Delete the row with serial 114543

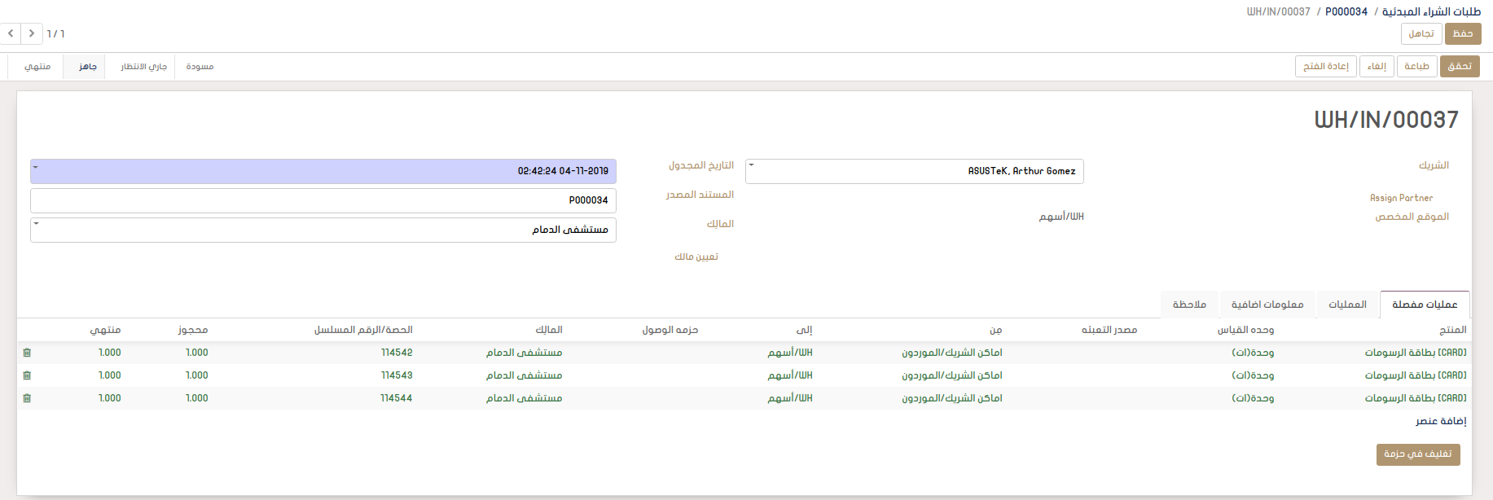click(27, 375)
